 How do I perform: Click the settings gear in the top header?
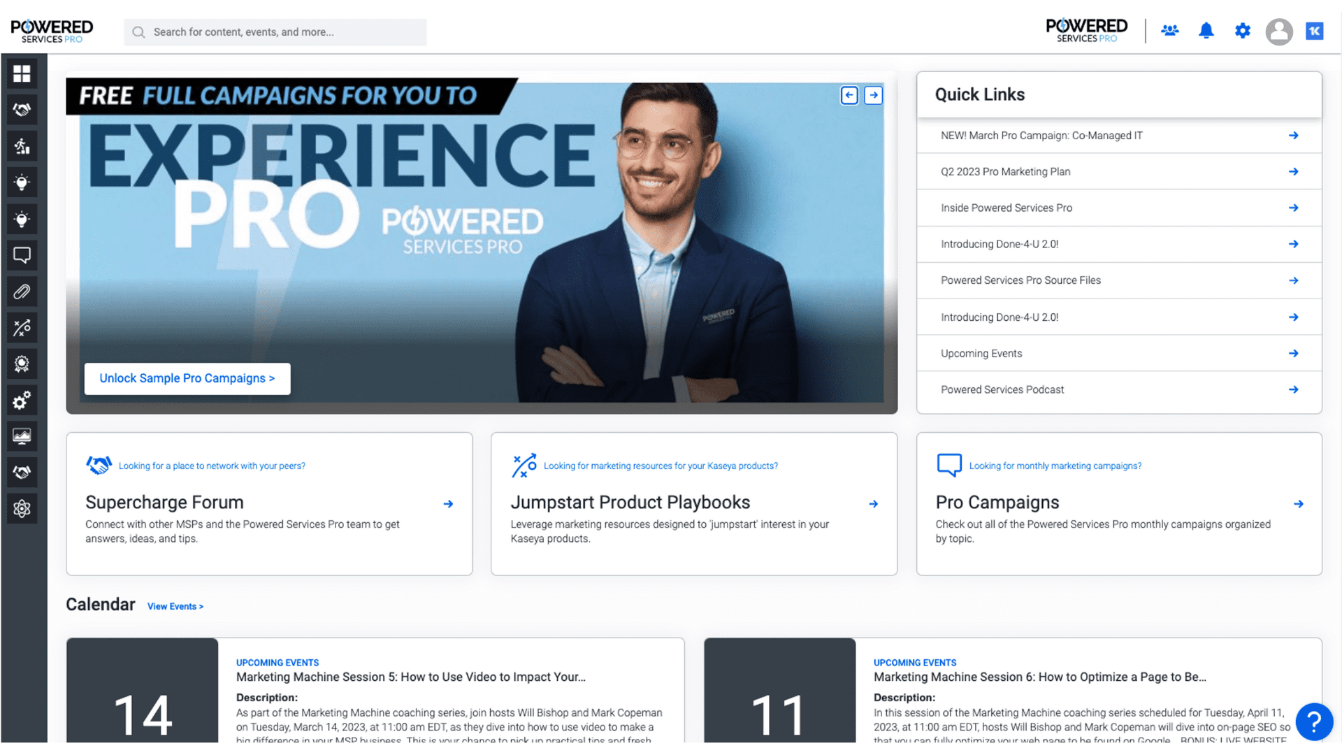tap(1242, 31)
